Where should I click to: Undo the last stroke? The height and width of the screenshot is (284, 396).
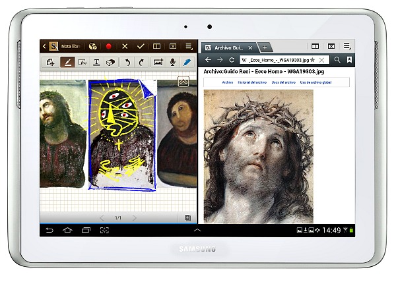(x=127, y=62)
